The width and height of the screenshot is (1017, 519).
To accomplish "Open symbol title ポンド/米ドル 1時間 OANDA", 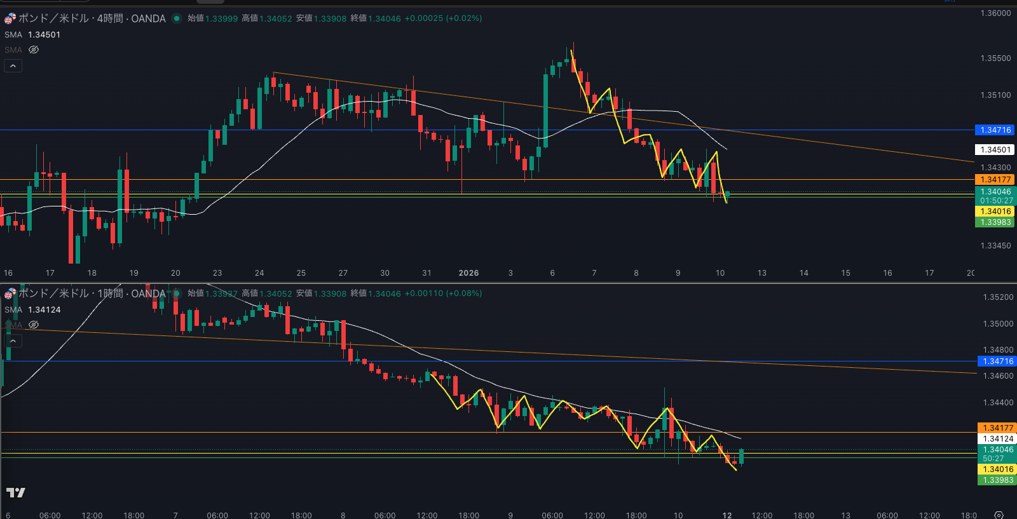I will click(x=92, y=293).
